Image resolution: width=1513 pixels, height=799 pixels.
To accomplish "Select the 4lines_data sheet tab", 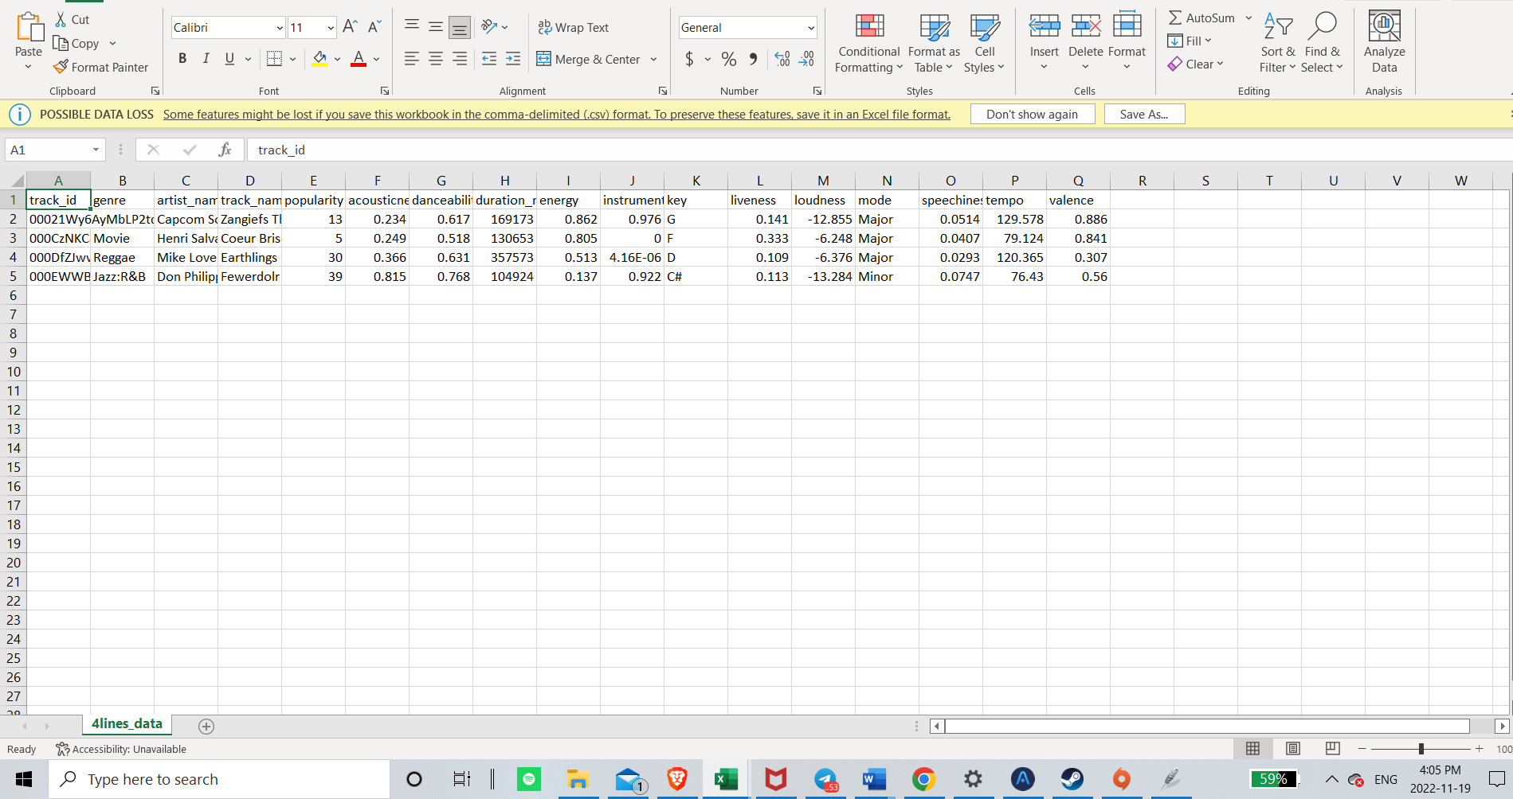I will (127, 724).
